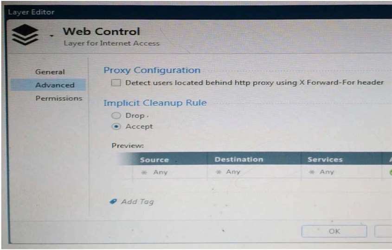
Task: Open the dropdown arrow beside layers icon
Action: pos(51,36)
